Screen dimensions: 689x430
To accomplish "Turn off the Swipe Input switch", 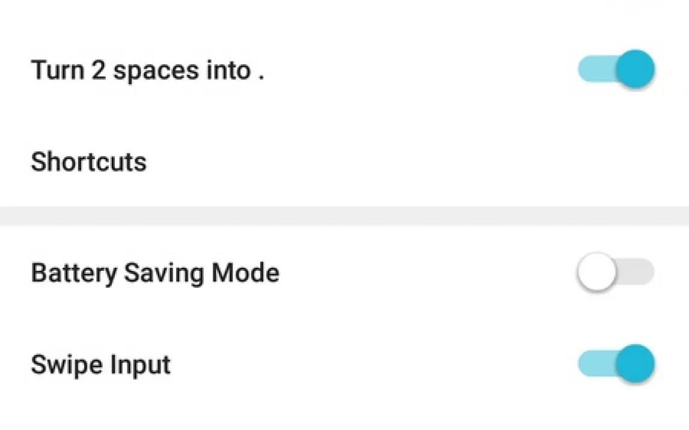I will [x=616, y=364].
